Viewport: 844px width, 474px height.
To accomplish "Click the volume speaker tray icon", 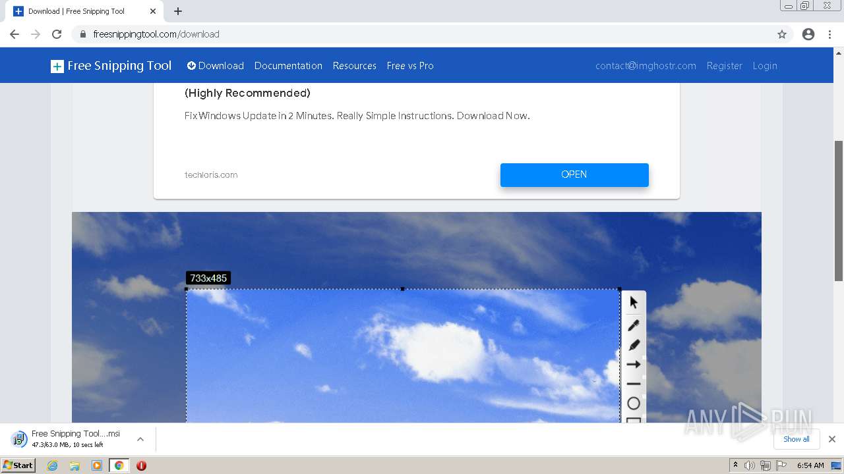I will 750,465.
